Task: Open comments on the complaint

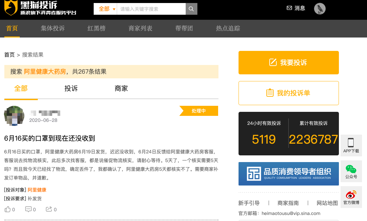Action: coord(28,209)
